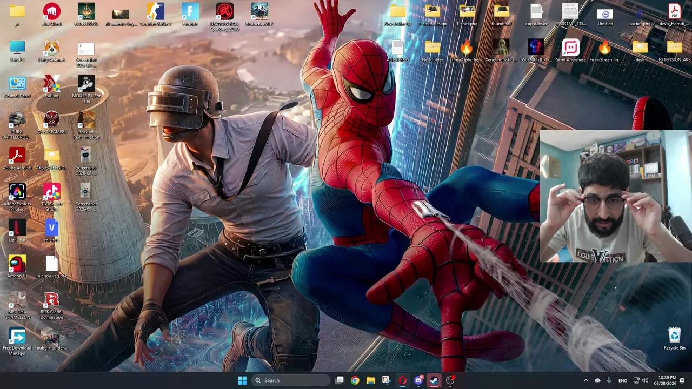Screen dimensions: 692x389
Task: Select the Beast of Reincarnation shortcut
Action: pos(86,126)
